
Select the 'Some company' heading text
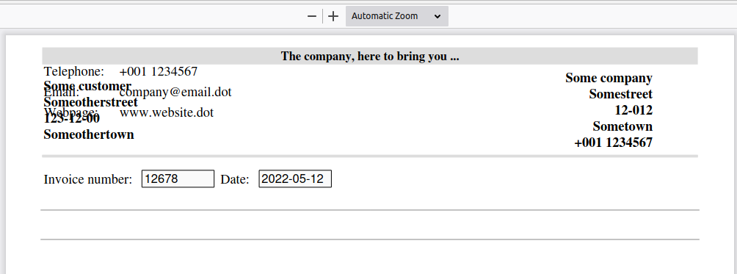tap(609, 78)
